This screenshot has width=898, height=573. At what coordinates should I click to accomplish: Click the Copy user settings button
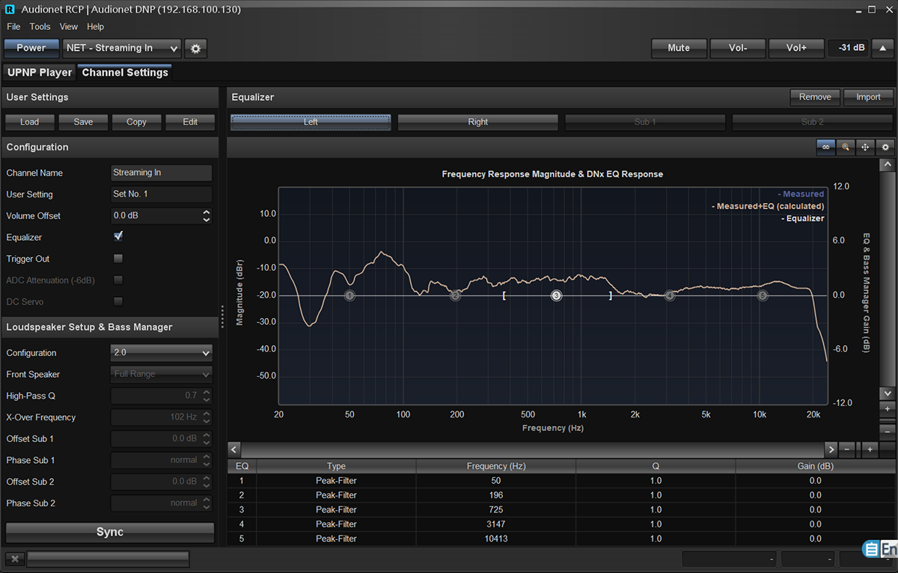tap(137, 122)
